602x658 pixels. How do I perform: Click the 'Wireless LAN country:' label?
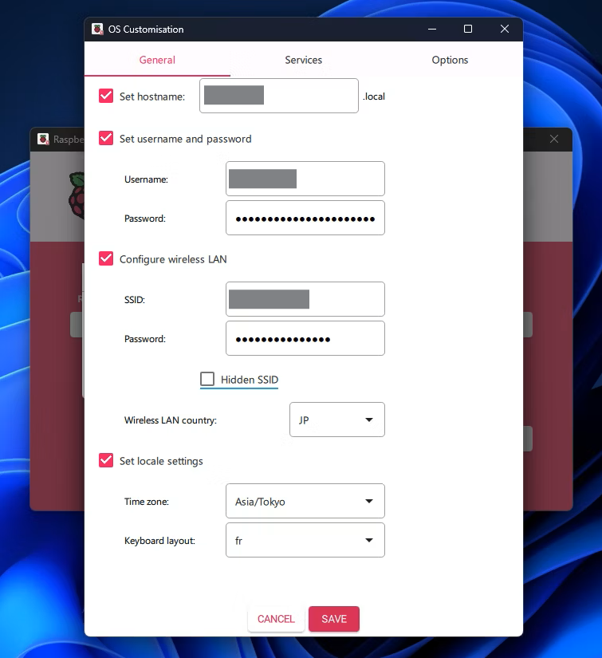[171, 420]
